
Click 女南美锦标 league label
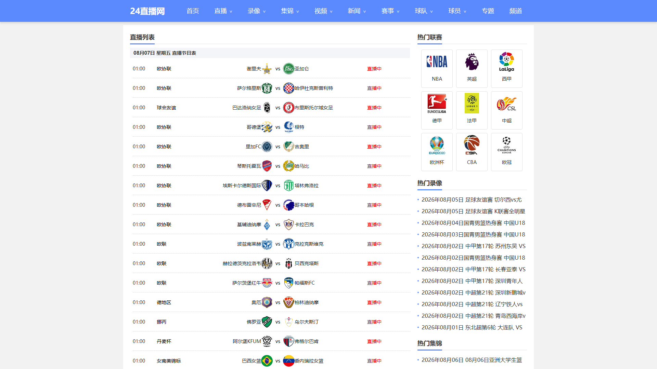169,361
